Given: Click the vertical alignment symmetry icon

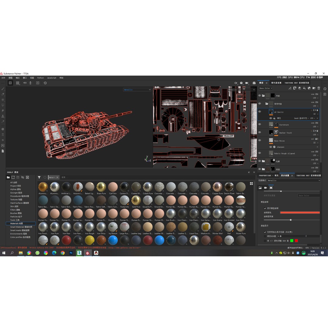Looking at the screenshot, I should tap(31, 83).
